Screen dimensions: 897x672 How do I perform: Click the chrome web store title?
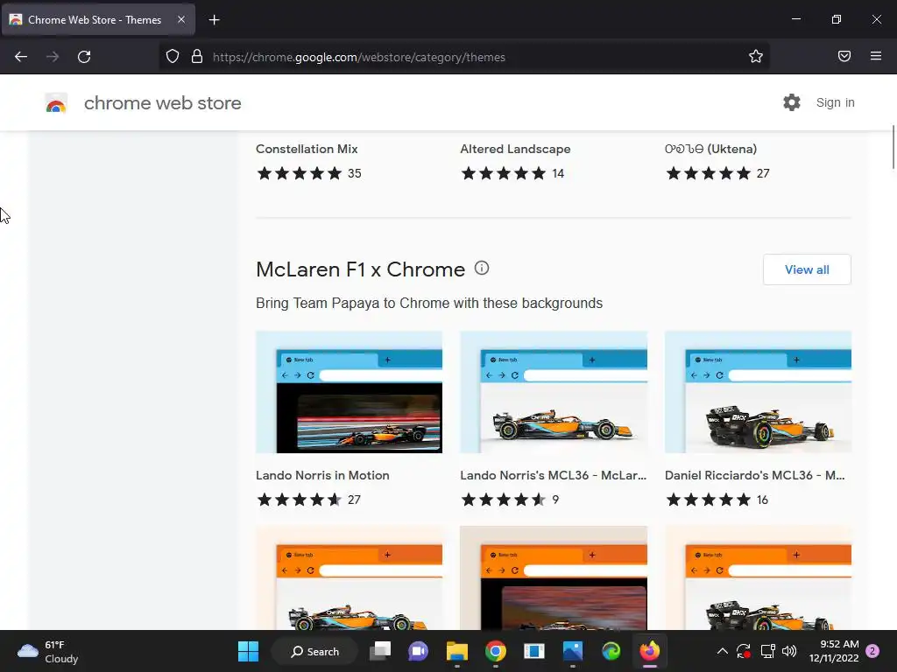point(162,103)
